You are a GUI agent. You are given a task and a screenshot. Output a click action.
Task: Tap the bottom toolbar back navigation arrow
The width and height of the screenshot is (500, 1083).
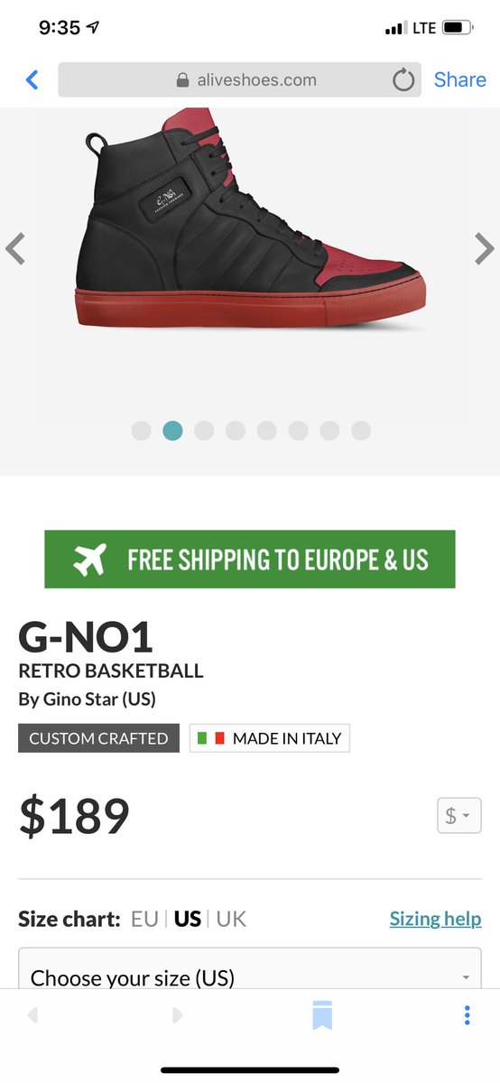(x=33, y=1015)
